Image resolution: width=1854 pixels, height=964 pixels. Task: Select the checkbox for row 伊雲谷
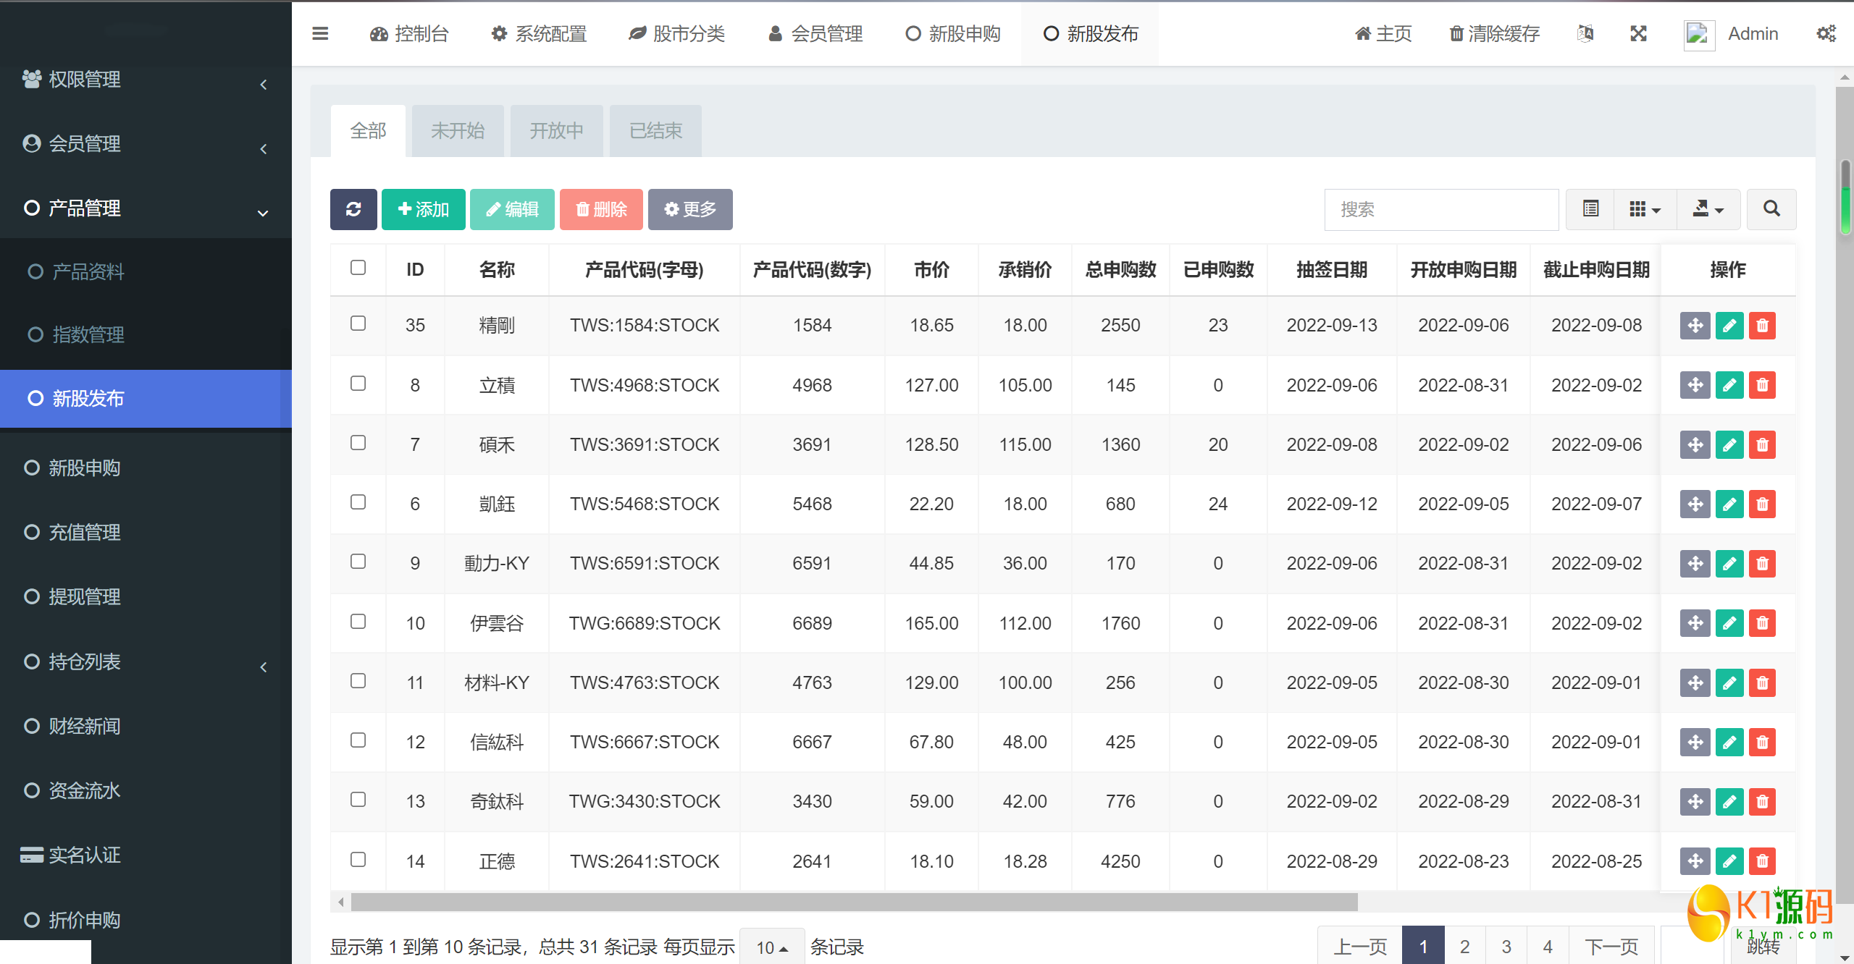(358, 622)
